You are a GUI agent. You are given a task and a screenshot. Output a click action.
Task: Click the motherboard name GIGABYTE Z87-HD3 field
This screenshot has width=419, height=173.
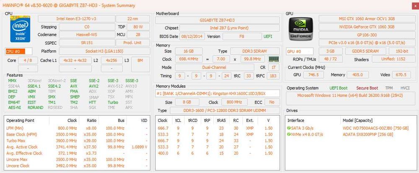tap(217, 20)
